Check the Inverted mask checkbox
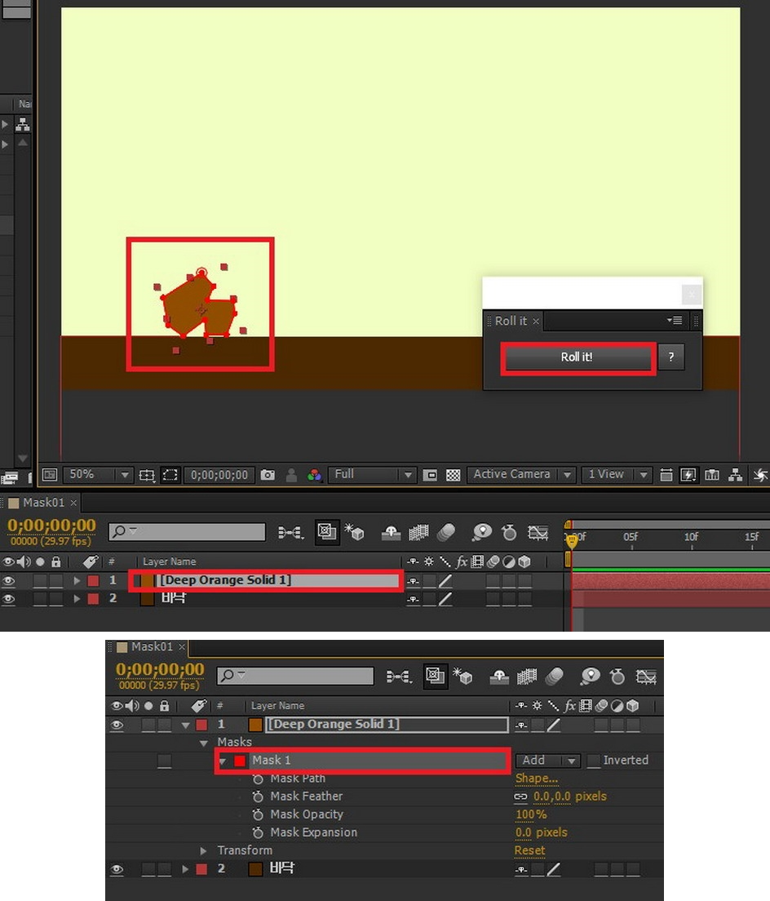This screenshot has width=770, height=901. (x=594, y=761)
